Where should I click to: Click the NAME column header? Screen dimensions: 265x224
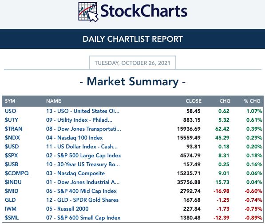tap(54, 101)
